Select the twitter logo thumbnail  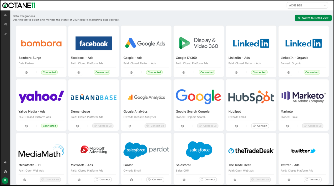click(x=304, y=151)
